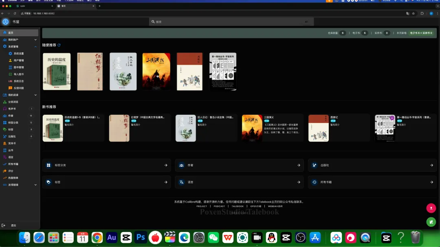
Task: Open the 出版社 card in main panel
Action: coord(372,166)
